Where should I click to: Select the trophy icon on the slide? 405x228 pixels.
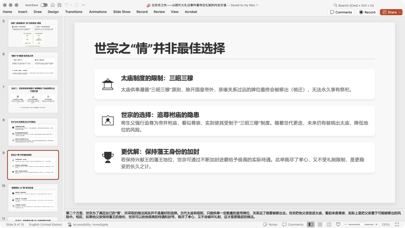(108, 157)
